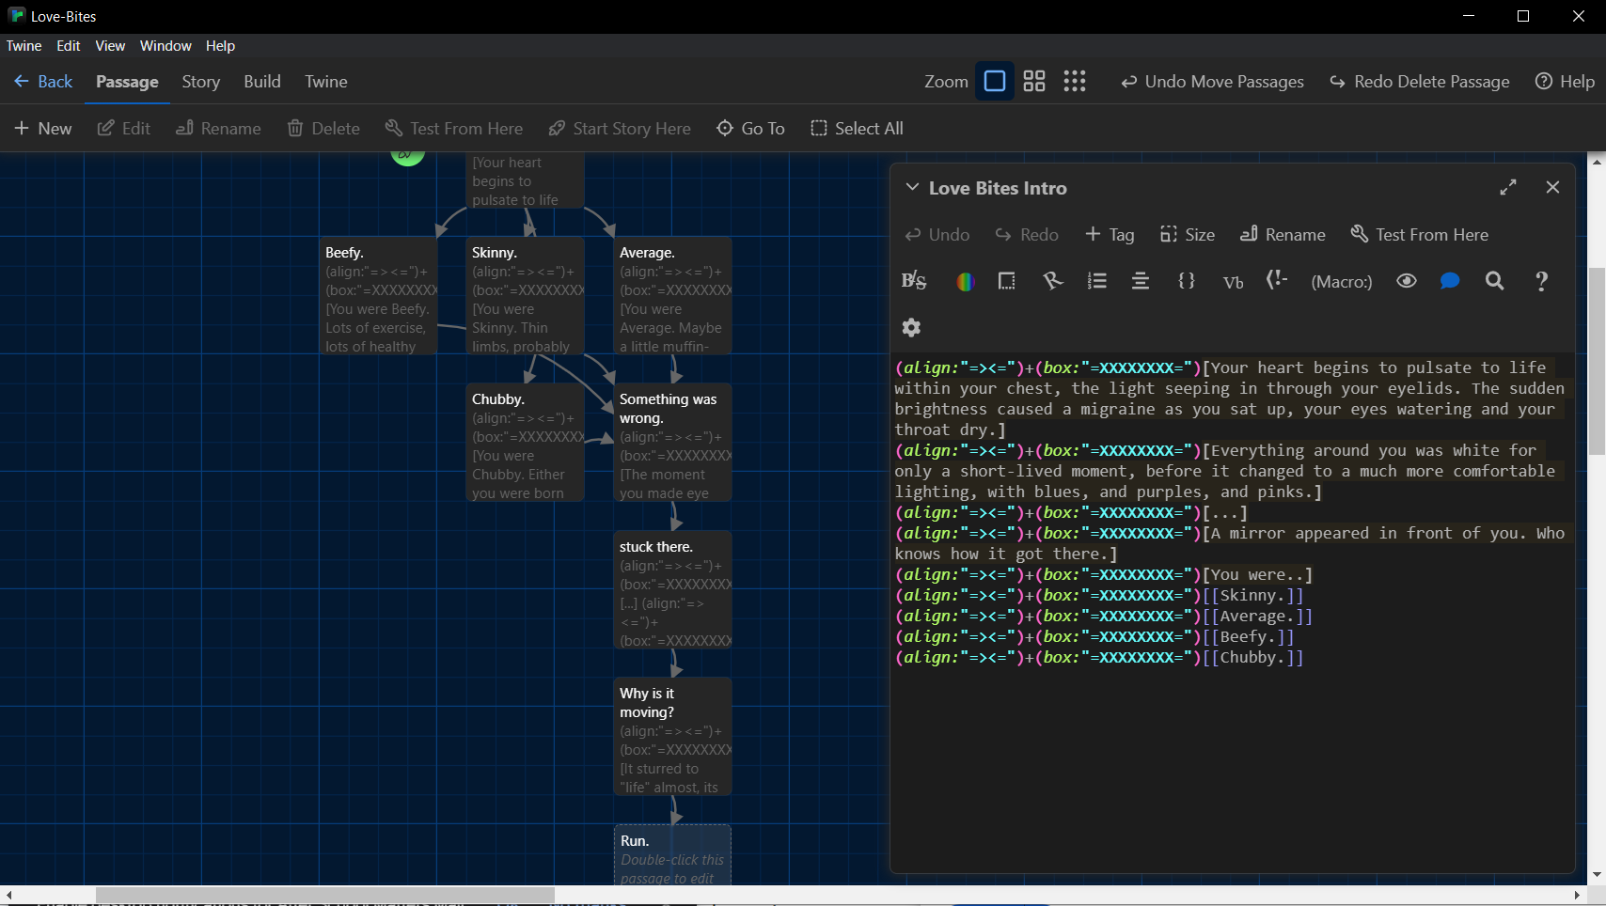Open the (Macro:) insertion list
This screenshot has height=906, width=1606.
tap(1341, 282)
